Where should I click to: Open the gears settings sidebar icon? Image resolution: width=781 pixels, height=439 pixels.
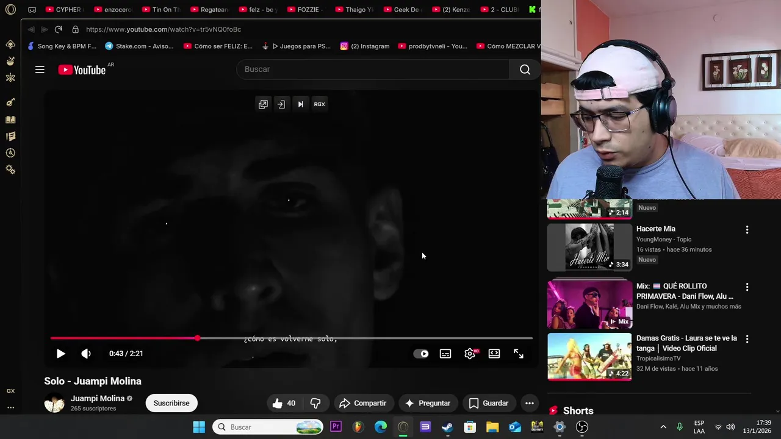click(10, 170)
